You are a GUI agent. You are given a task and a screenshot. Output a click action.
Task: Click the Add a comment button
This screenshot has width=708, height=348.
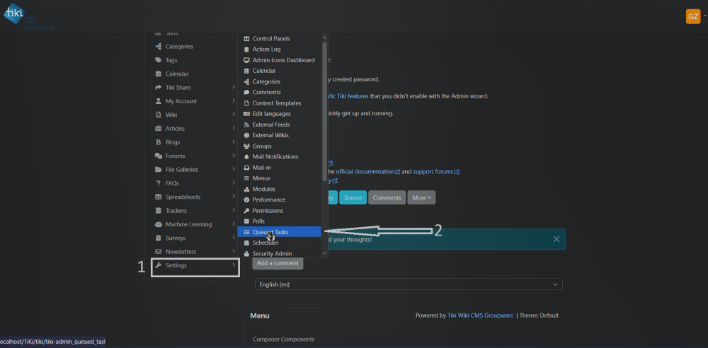(278, 263)
